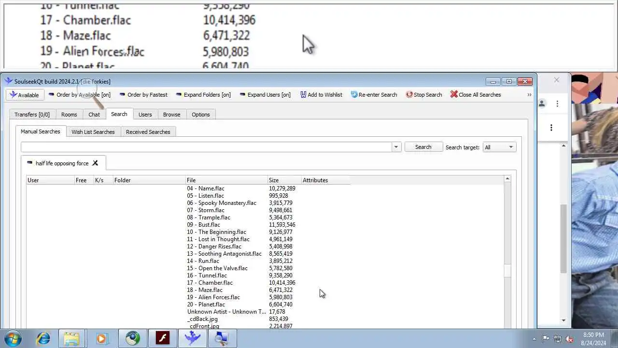Toggle Order by Available [on]
The image size is (618, 348).
[x=79, y=95]
